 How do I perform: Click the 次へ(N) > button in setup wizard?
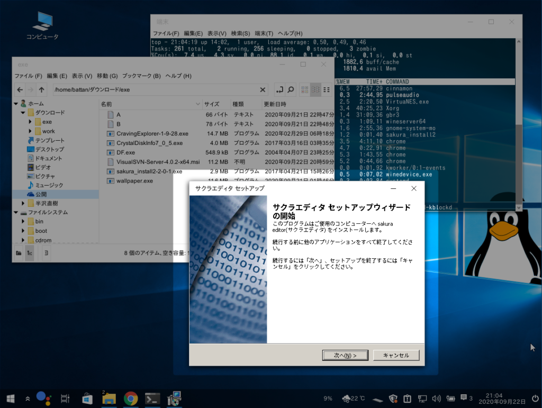pyautogui.click(x=345, y=355)
